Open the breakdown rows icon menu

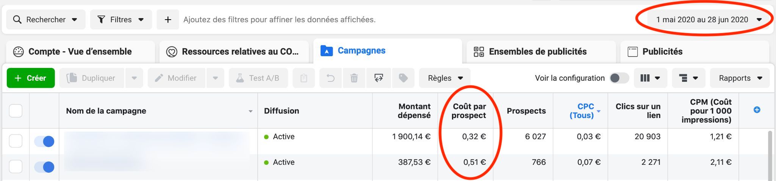[x=688, y=78]
